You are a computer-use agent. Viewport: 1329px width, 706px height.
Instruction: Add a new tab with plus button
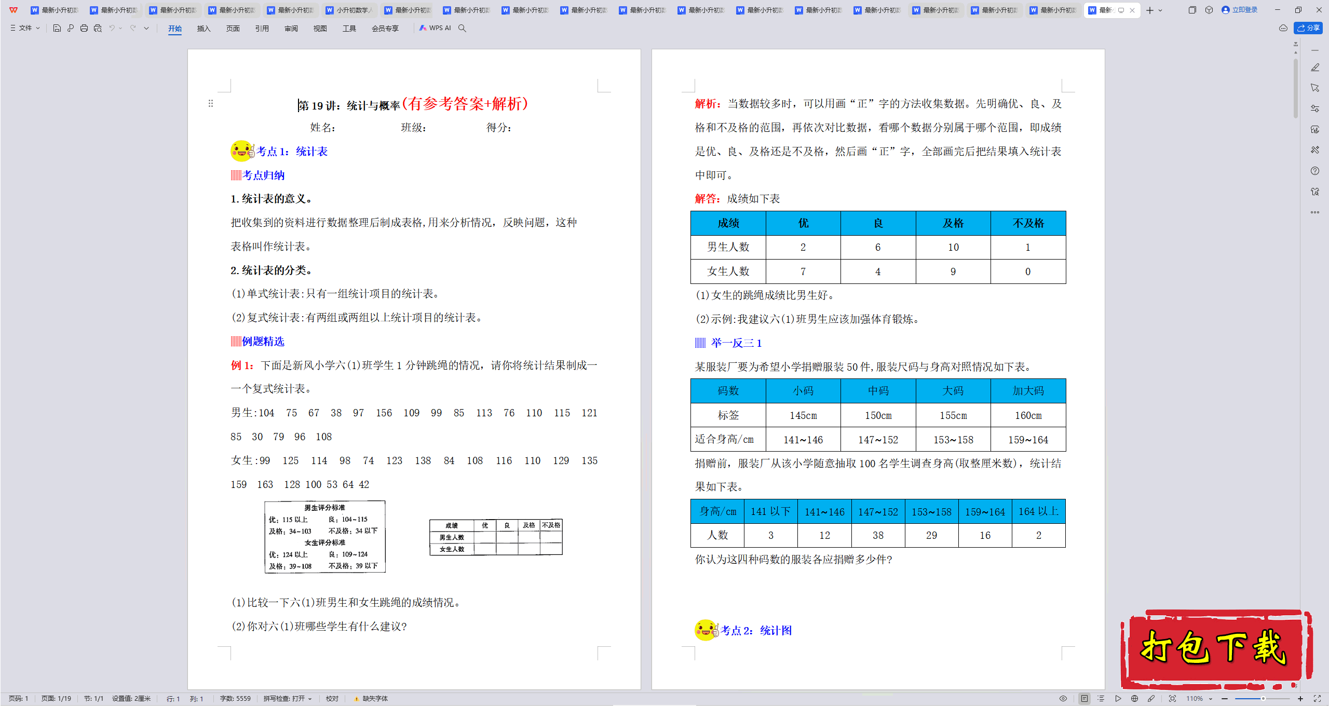1150,10
